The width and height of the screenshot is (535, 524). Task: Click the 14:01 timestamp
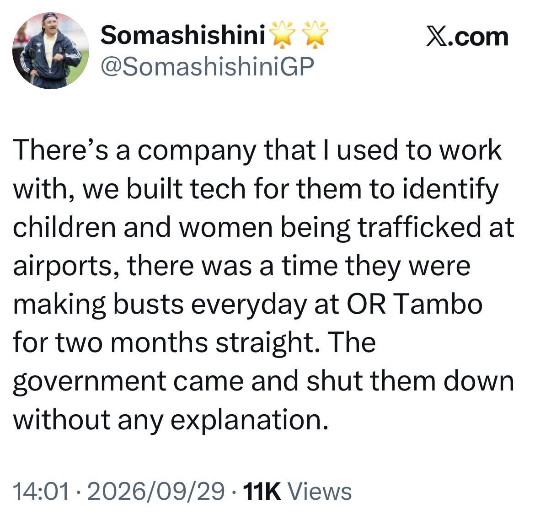[x=41, y=492]
